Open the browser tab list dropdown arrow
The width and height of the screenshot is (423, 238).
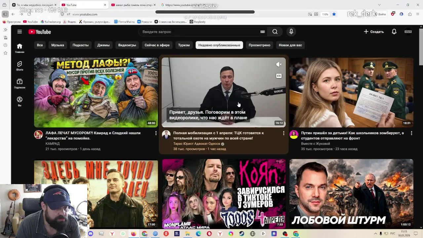tap(379, 5)
